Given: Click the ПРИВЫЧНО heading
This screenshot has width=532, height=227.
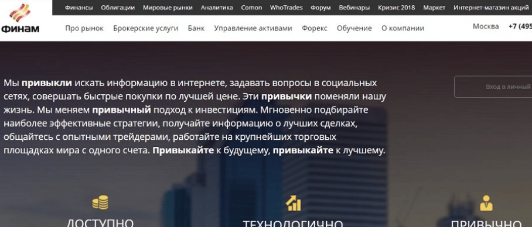Looking at the screenshot, I should 486,223.
